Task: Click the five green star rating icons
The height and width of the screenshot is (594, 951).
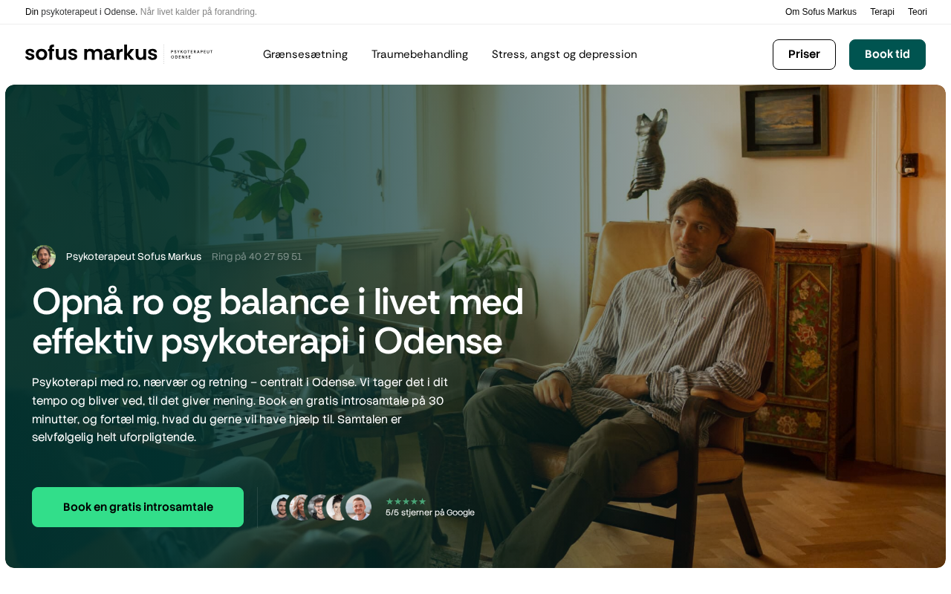Action: coord(406,501)
